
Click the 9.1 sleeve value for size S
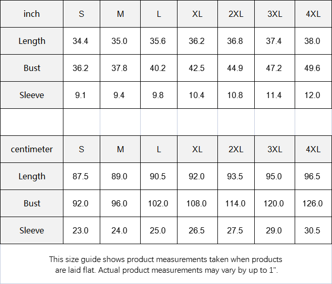(x=80, y=95)
